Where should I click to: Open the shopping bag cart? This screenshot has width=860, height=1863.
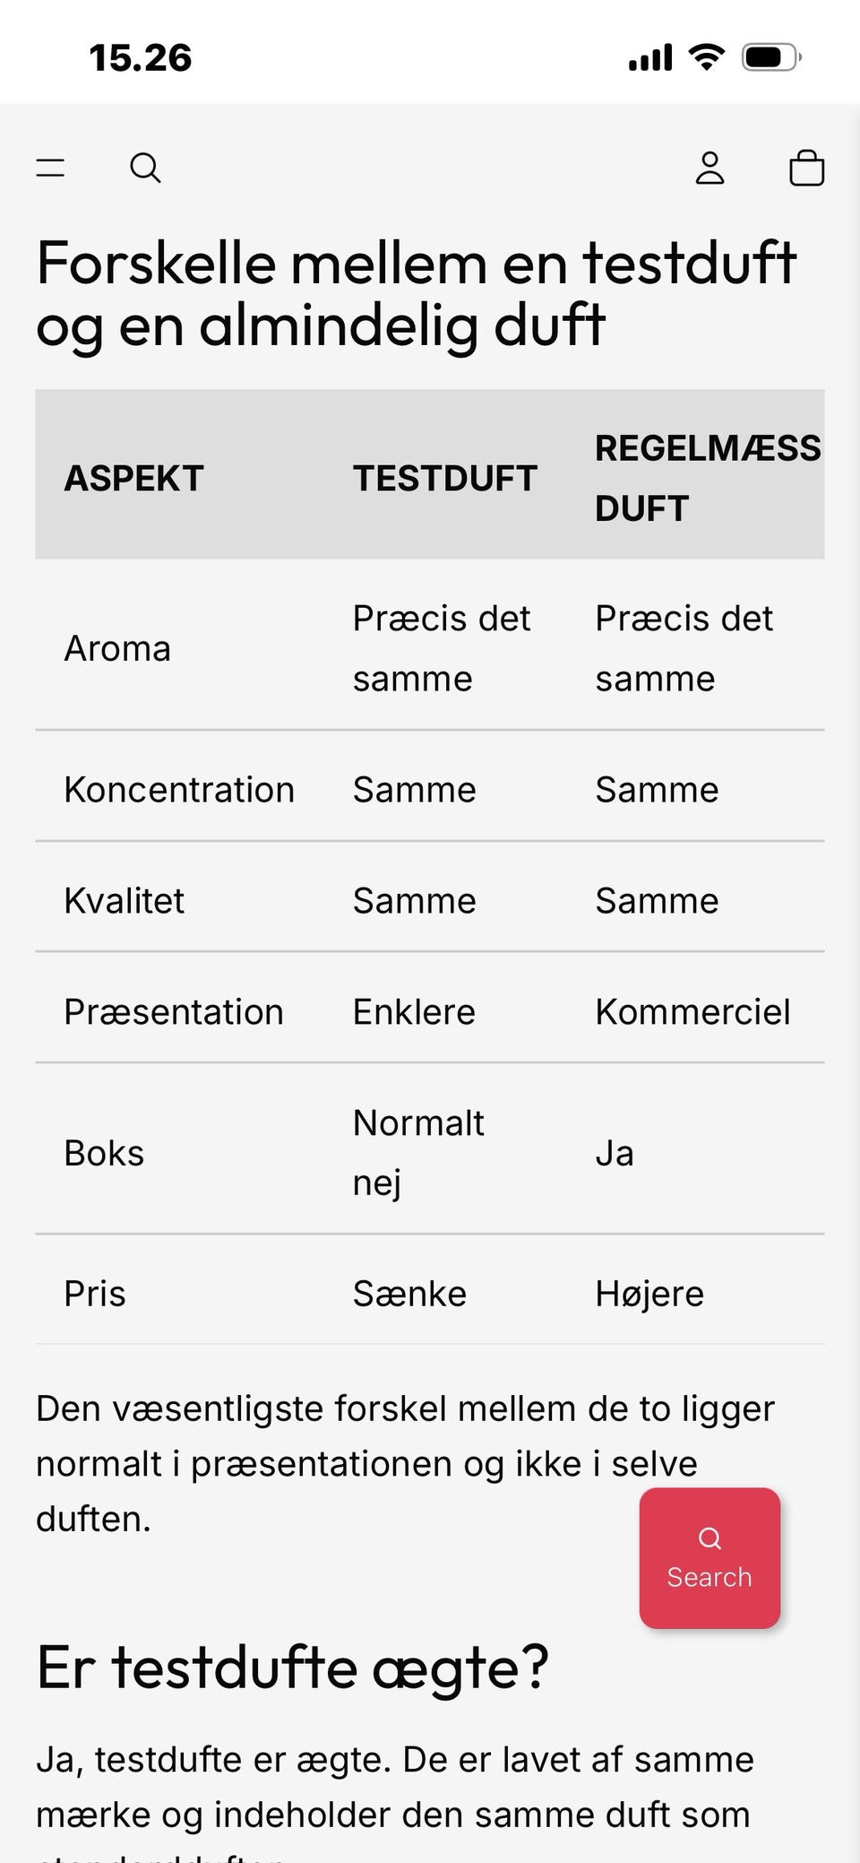pos(806,168)
